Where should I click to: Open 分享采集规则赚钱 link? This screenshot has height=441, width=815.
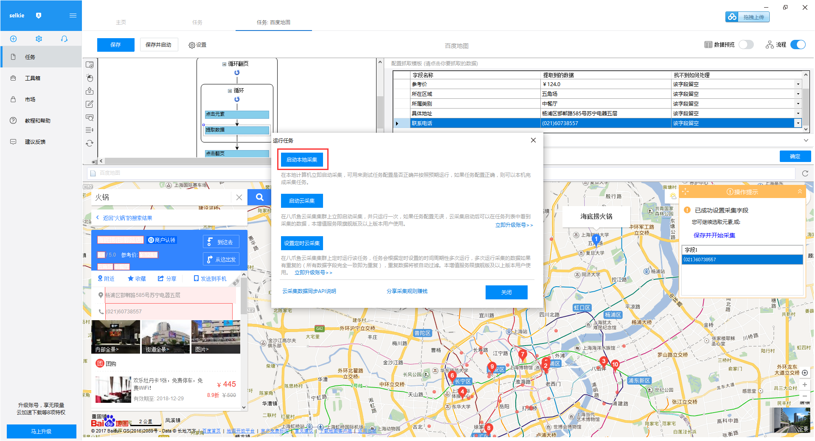[407, 291]
